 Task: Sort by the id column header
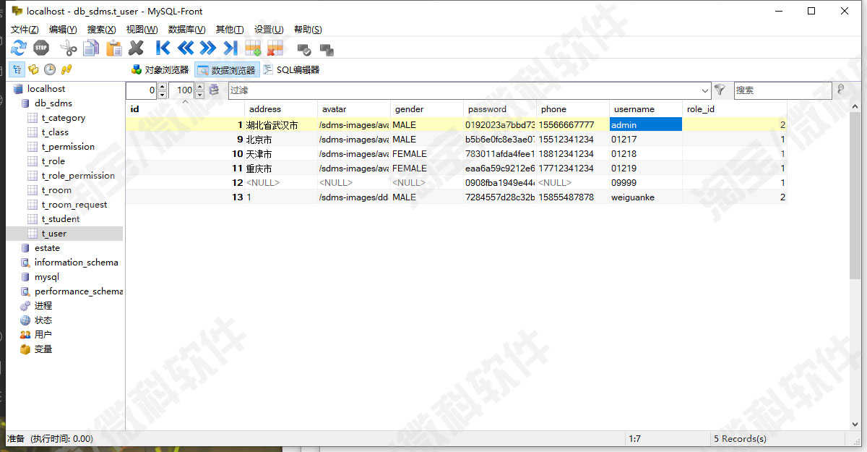pos(185,108)
